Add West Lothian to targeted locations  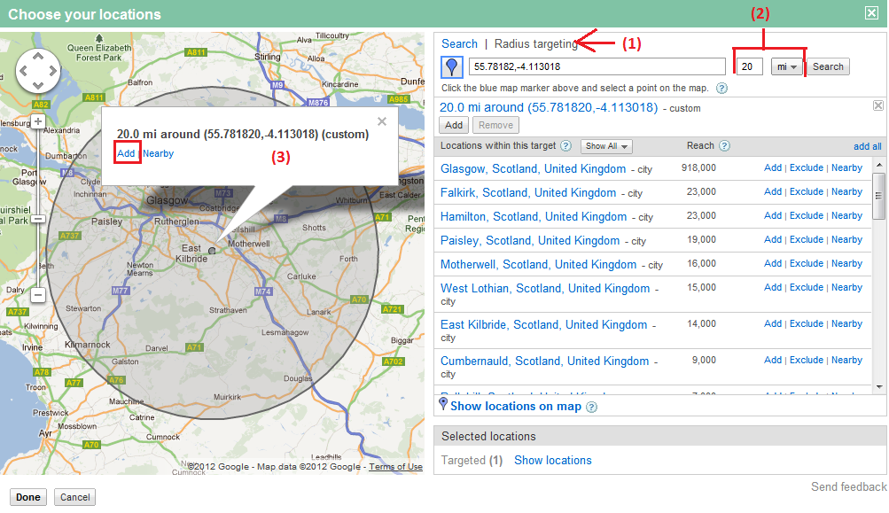773,287
